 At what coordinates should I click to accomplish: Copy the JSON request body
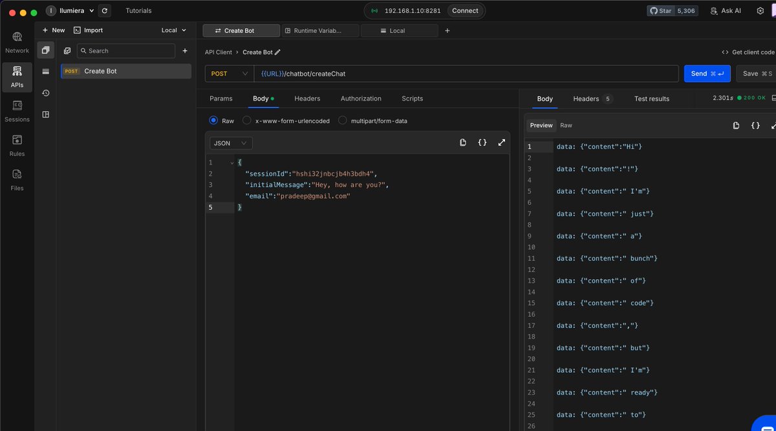click(463, 142)
